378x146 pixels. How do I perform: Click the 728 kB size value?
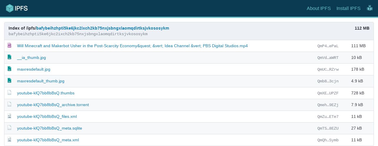click(x=358, y=93)
